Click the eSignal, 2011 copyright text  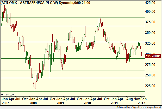coord(8,95)
